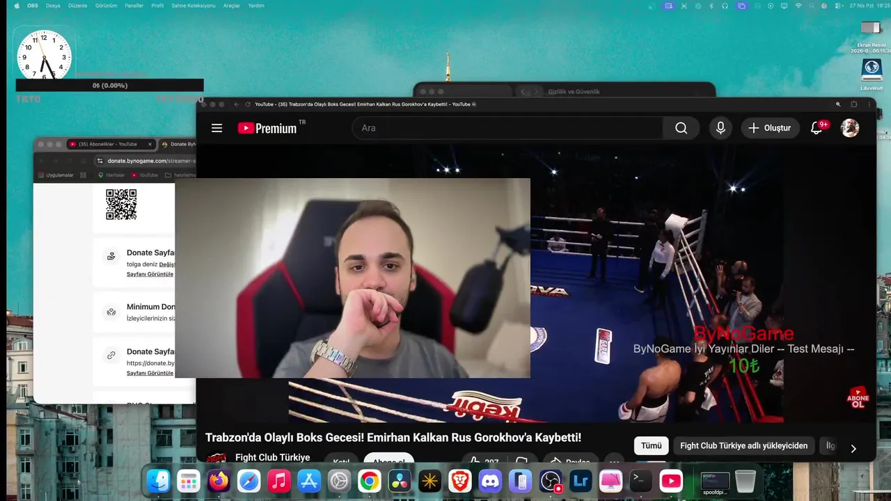Open Discord from the Dock
Screen dimensions: 891x501
click(x=490, y=481)
